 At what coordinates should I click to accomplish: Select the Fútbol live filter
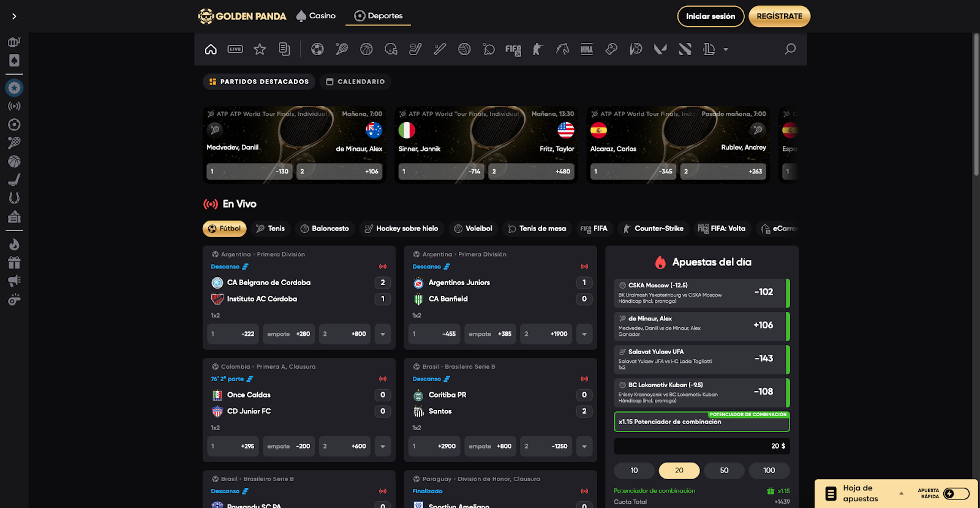(x=225, y=229)
